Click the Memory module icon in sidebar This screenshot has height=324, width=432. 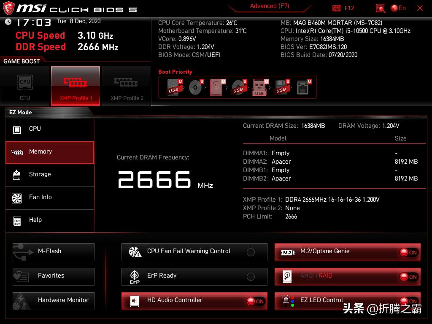pyautogui.click(x=17, y=152)
